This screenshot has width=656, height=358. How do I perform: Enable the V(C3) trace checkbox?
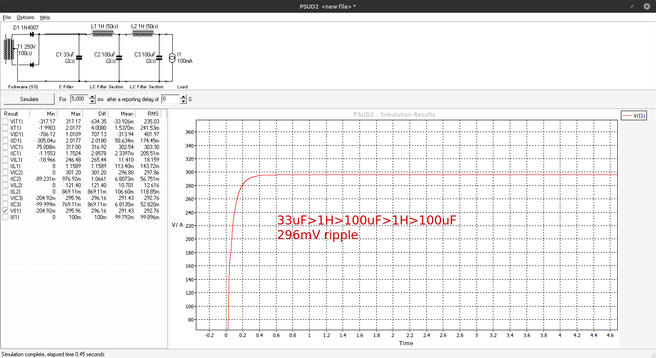click(5, 198)
